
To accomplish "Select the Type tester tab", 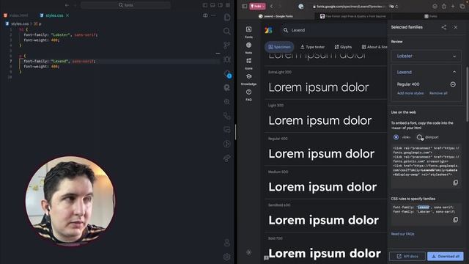I will pyautogui.click(x=313, y=47).
